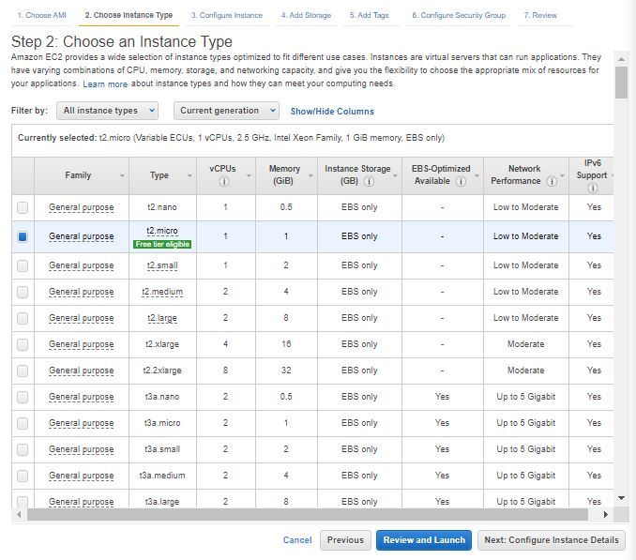Click the vertical scrollbar up arrow
The width and height of the screenshot is (636, 560).
pyautogui.click(x=621, y=59)
